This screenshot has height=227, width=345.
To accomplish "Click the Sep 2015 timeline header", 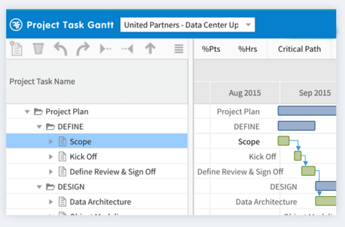I will (314, 93).
